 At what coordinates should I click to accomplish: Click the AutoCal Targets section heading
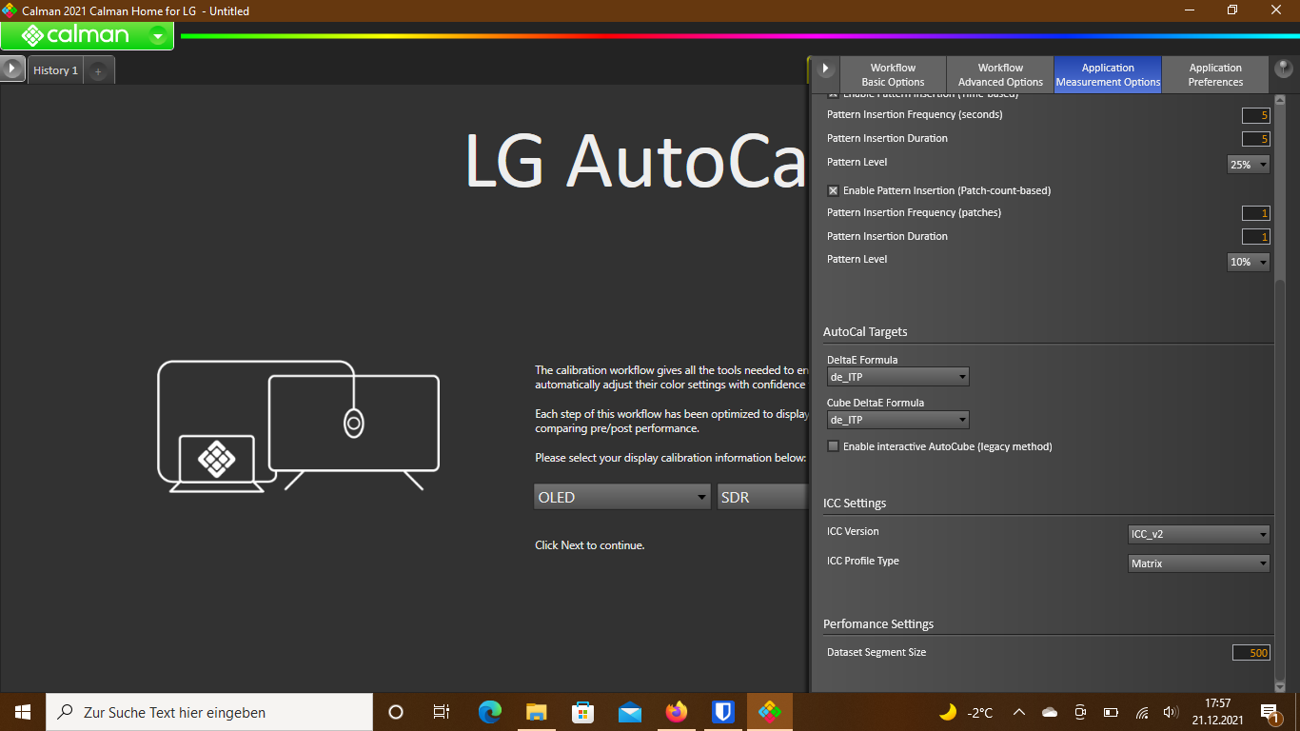[x=865, y=332]
